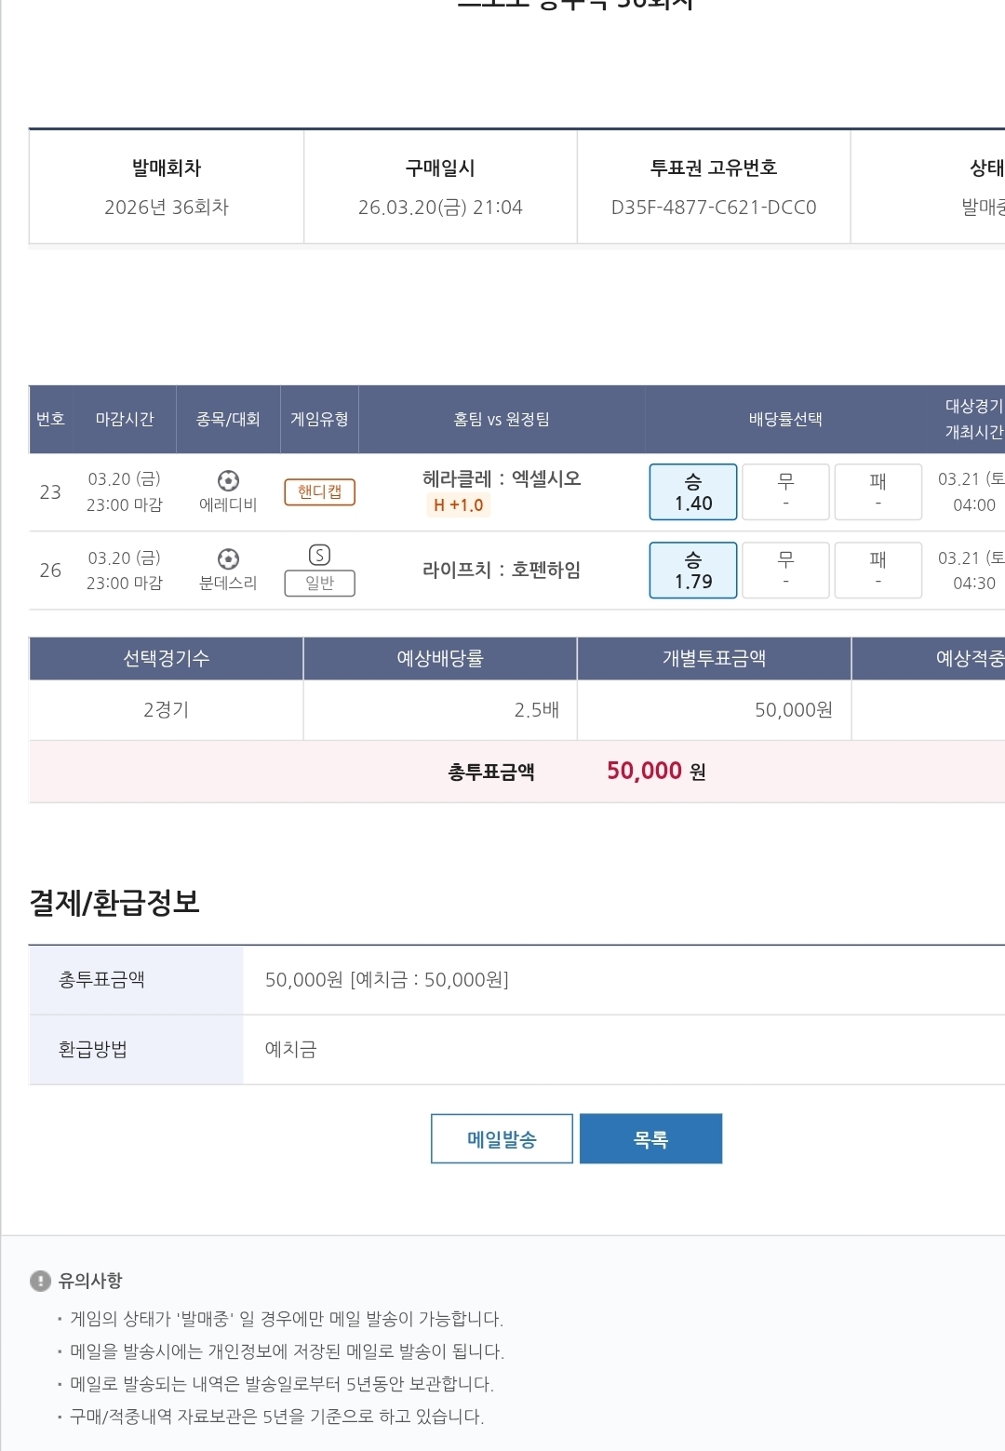Viewport: 1005px width, 1451px height.
Task: Click the 핸디캡 game type badge
Action: click(x=319, y=491)
